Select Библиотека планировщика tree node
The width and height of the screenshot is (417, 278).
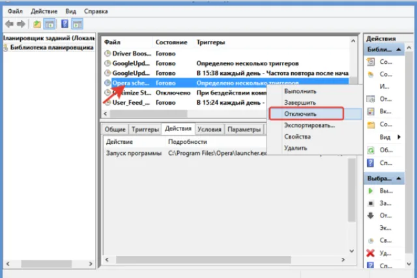[x=52, y=48]
